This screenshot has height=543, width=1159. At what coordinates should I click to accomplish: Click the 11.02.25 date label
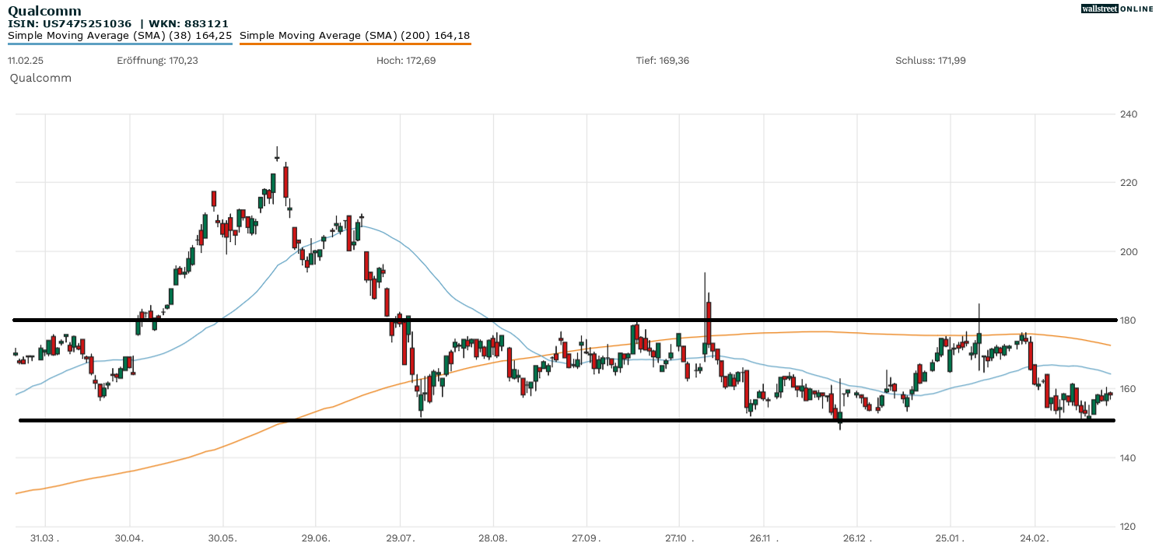(24, 61)
